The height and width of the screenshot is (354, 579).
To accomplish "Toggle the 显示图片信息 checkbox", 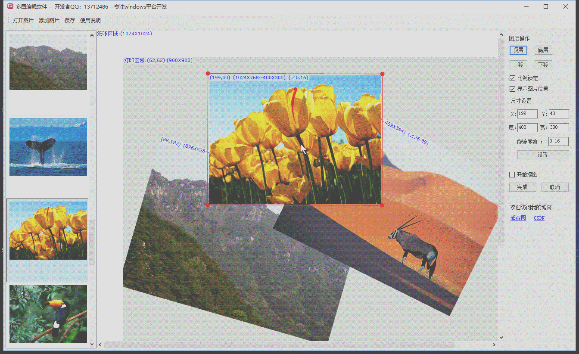I will tap(512, 89).
